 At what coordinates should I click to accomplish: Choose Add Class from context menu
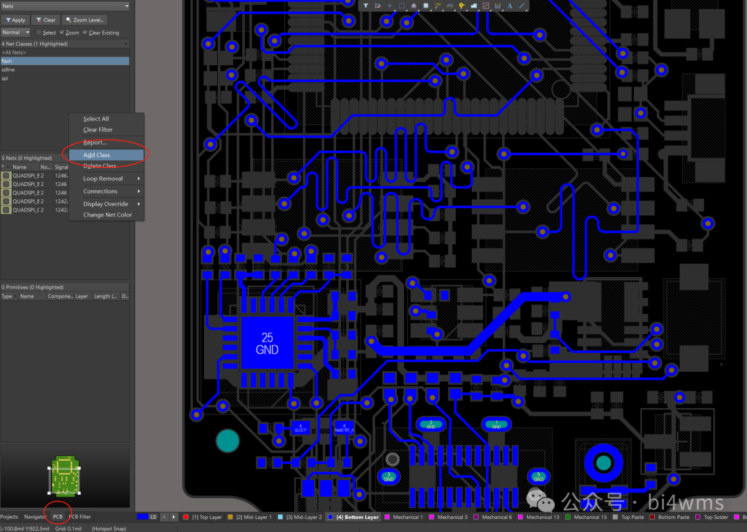coord(97,155)
